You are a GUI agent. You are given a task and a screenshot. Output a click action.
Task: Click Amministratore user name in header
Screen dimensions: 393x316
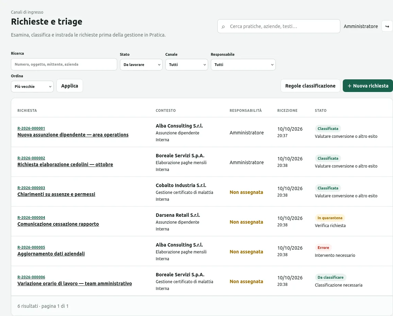pos(361,26)
